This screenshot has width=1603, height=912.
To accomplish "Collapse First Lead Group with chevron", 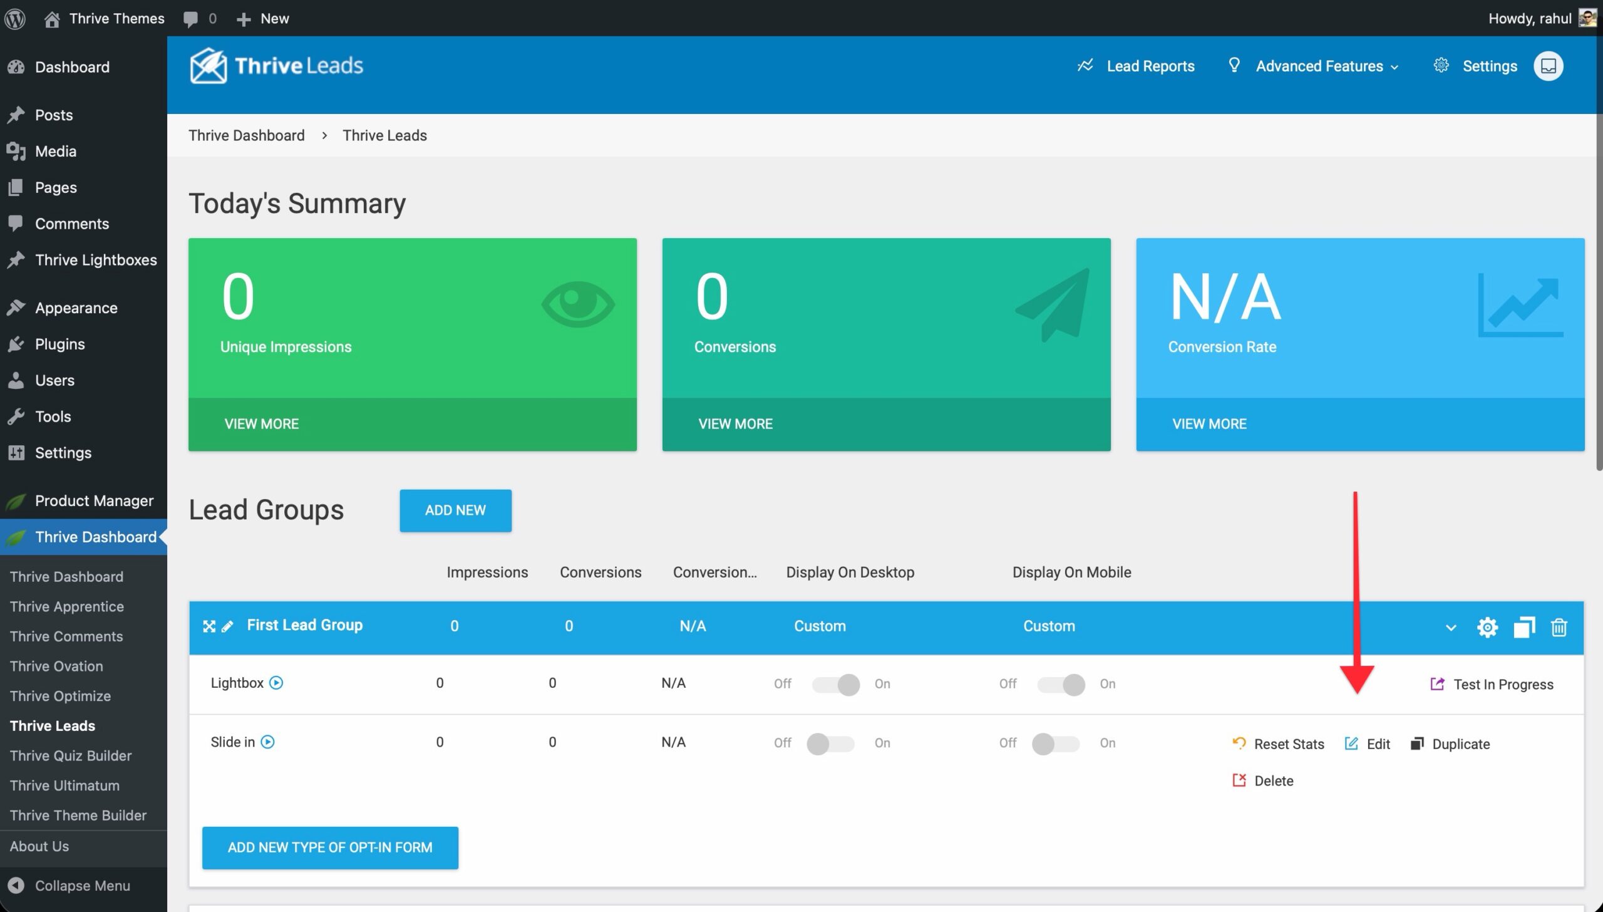I will [1450, 628].
